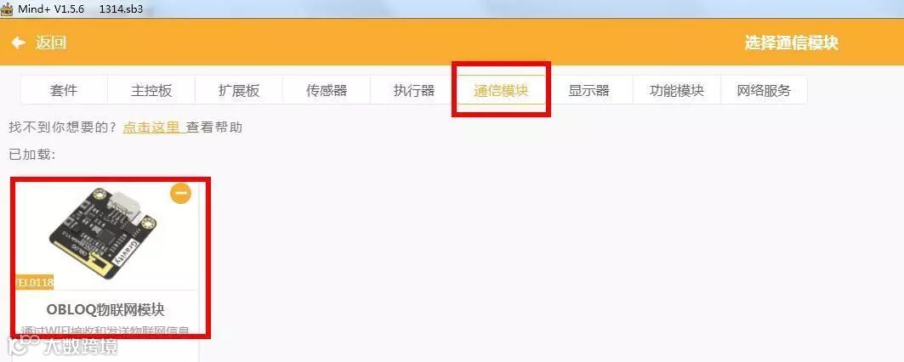Open the 扩展板 tab
Viewport: 904px width, 362px height.
click(239, 90)
